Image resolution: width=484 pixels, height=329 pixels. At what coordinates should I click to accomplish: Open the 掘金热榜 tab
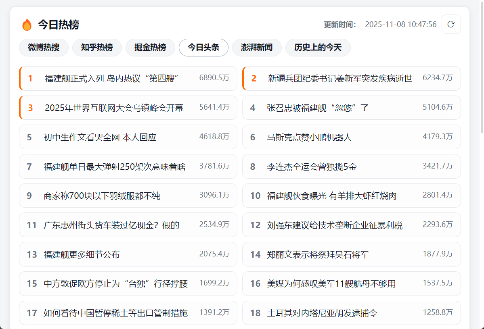150,48
